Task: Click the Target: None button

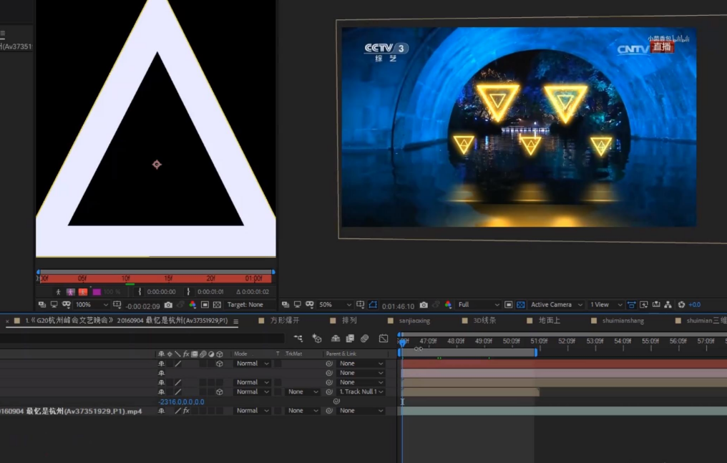Action: 245,305
